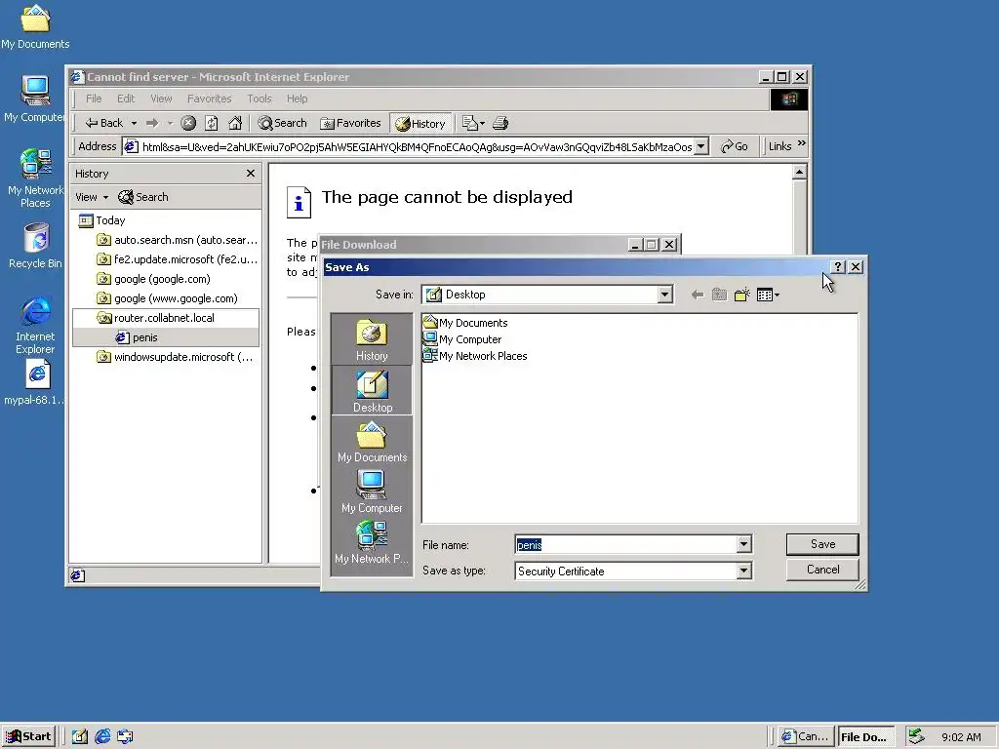Close the History side pane
This screenshot has height=749, width=999.
pyautogui.click(x=251, y=174)
